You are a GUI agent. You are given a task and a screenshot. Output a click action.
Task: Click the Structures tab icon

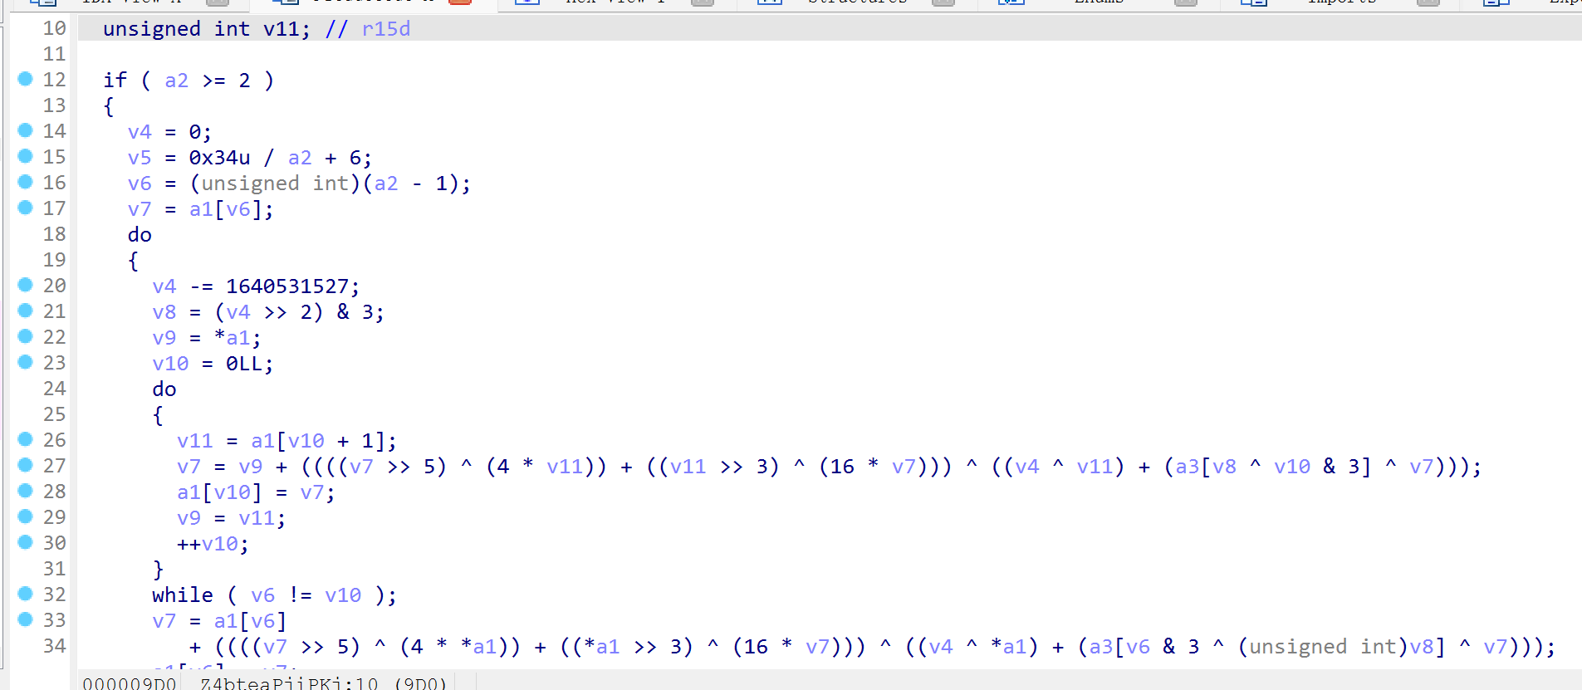tap(769, 2)
